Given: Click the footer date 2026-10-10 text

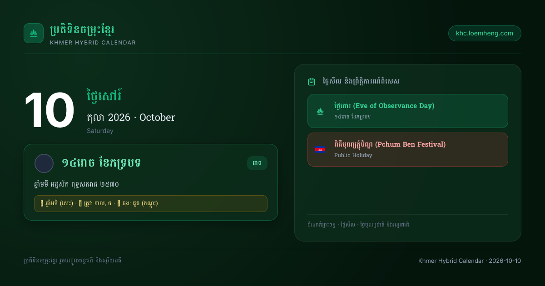Looking at the screenshot, I should [505, 261].
